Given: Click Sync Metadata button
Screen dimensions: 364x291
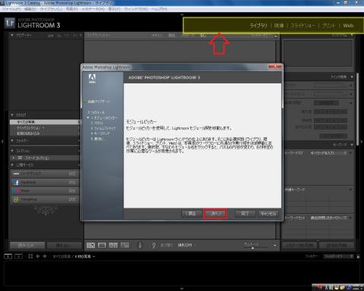Looking at the screenshot, I should point(300,246).
